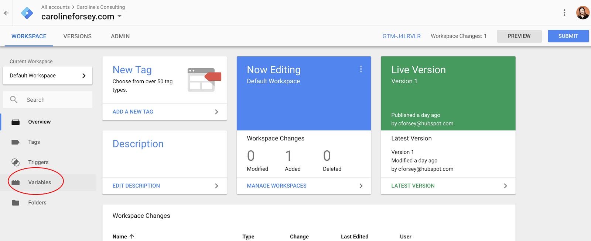
Task: Click the Folders icon in sidebar
Action: pos(16,203)
